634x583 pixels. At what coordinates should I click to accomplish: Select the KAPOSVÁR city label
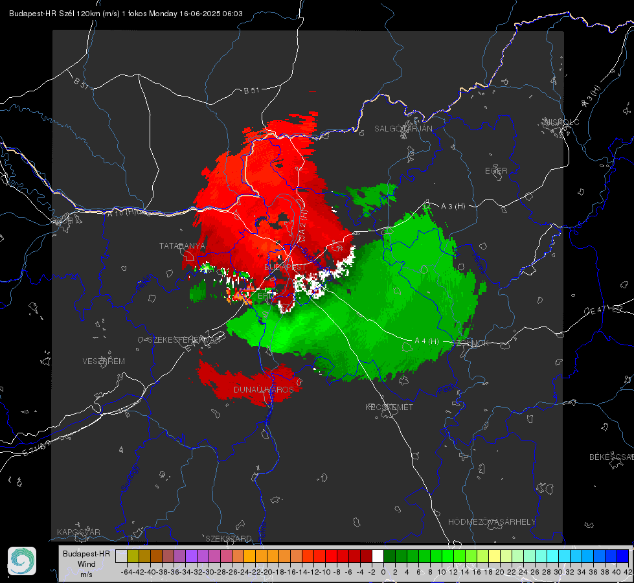[x=78, y=532]
